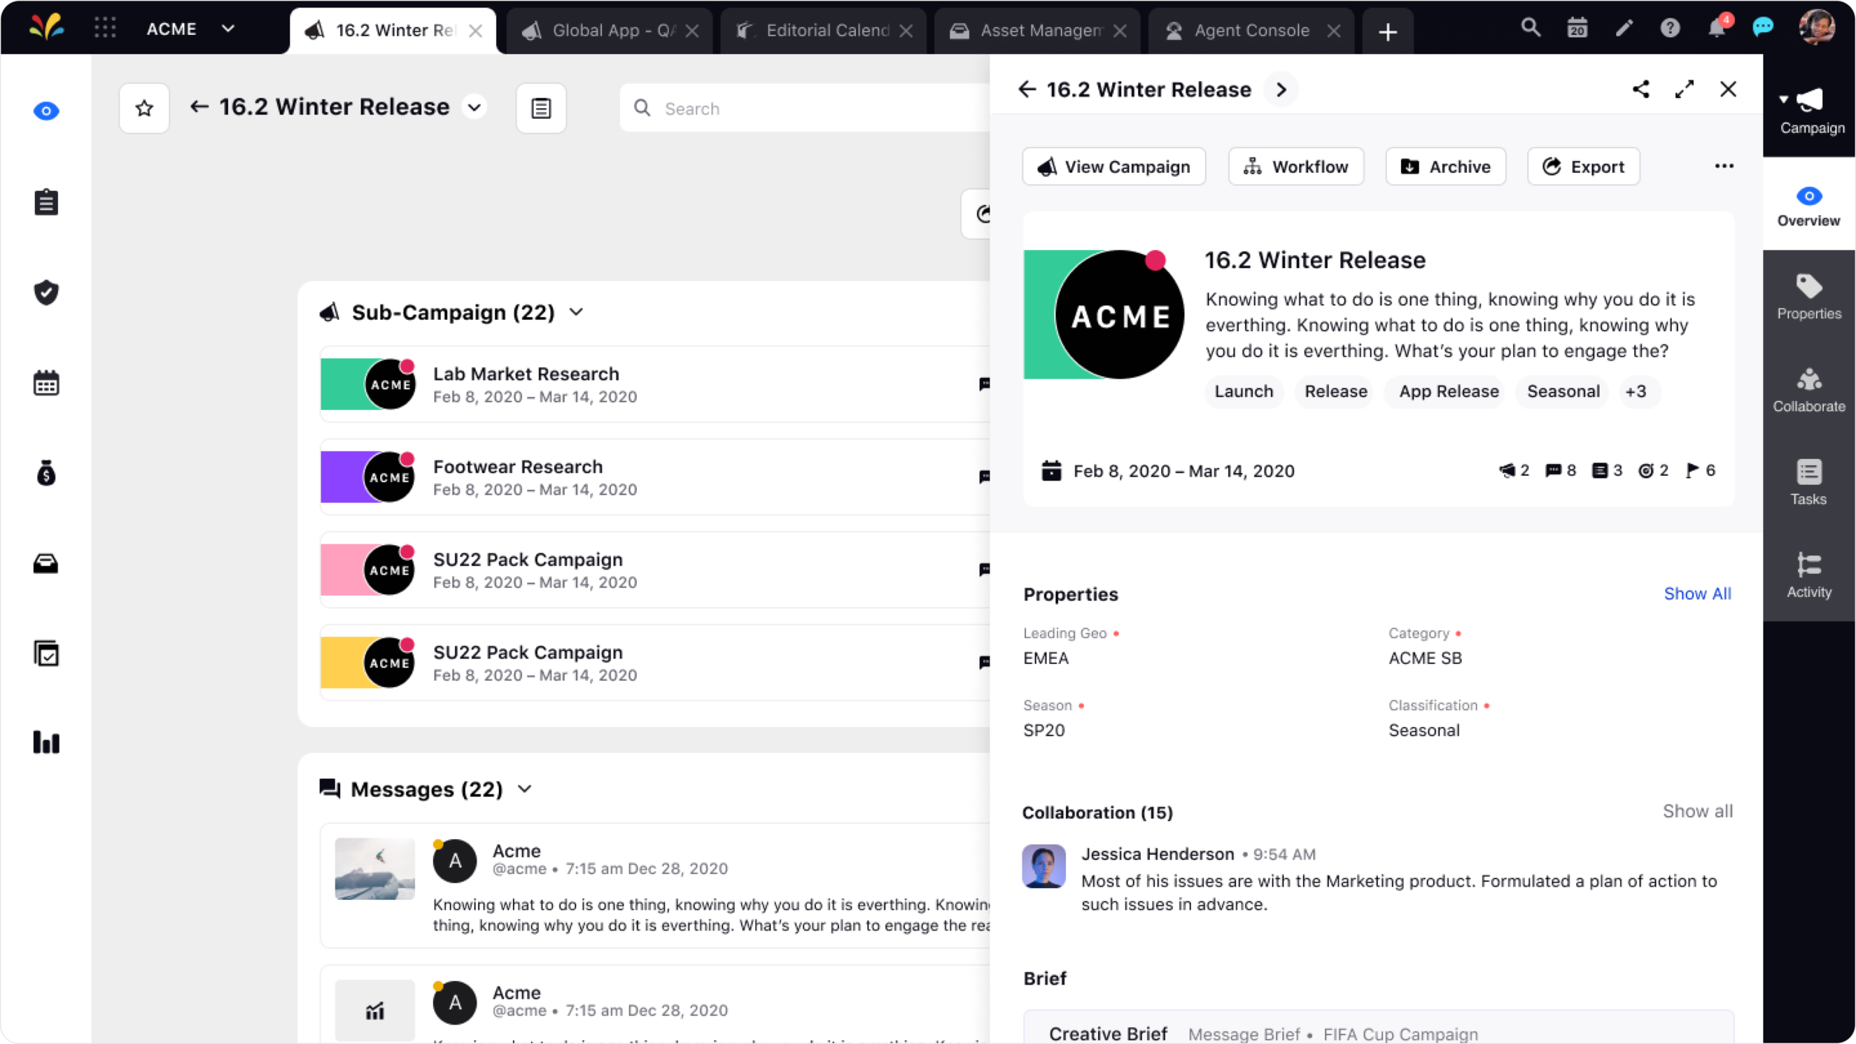Click the Seasonal tag chip
This screenshot has height=1044, width=1856.
(1563, 391)
